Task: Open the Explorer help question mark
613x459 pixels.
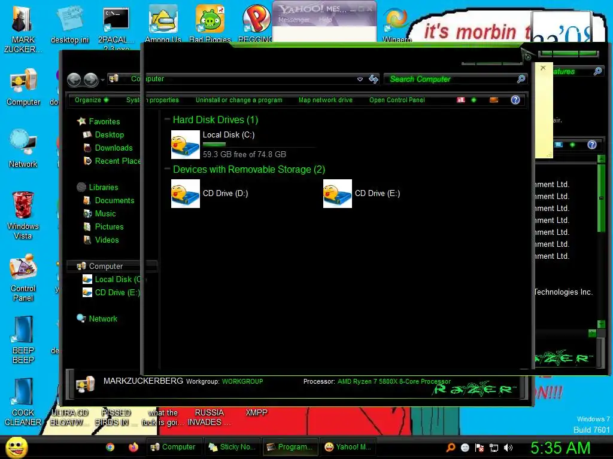Action: point(515,100)
